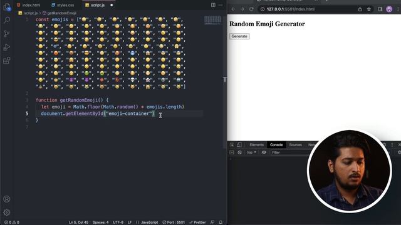Open the Console tab in DevTools
Image resolution: width=401 pixels, height=225 pixels.
pos(276,145)
